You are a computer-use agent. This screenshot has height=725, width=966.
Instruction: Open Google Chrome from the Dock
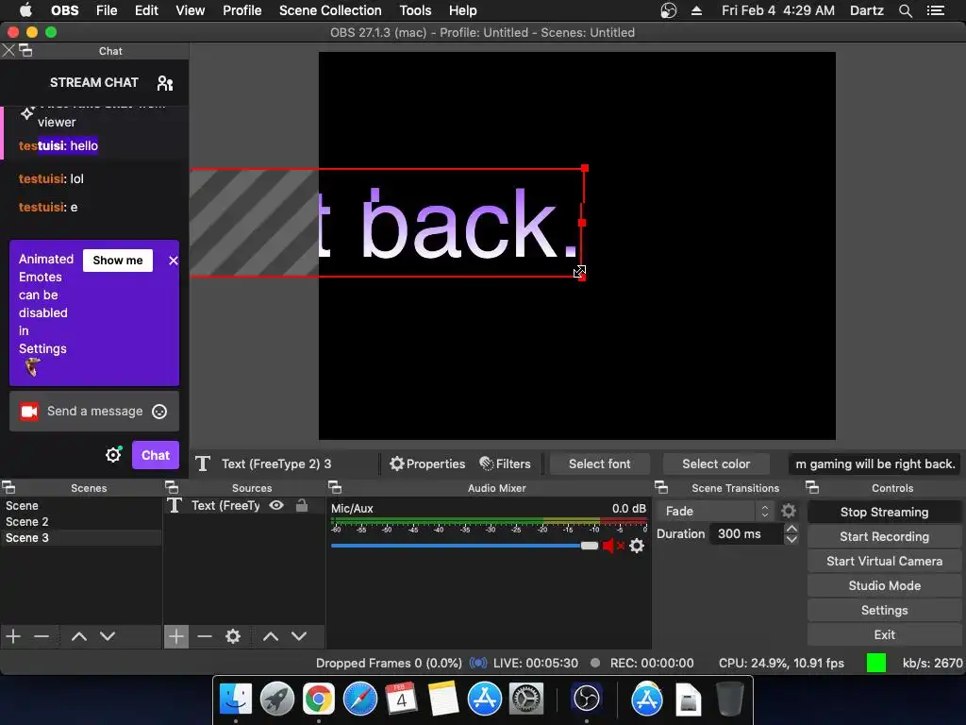[x=318, y=700]
